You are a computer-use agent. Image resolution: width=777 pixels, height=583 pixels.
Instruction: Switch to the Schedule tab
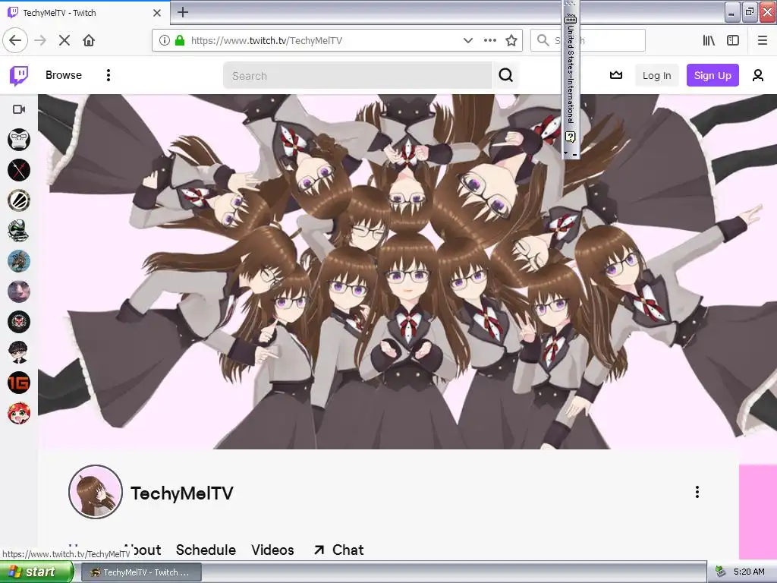coord(206,550)
